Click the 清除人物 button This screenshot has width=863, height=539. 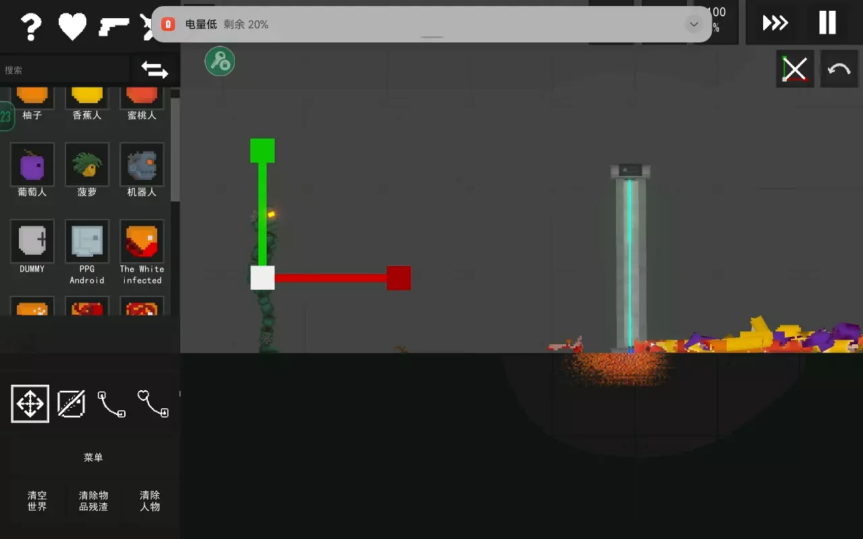pos(150,501)
